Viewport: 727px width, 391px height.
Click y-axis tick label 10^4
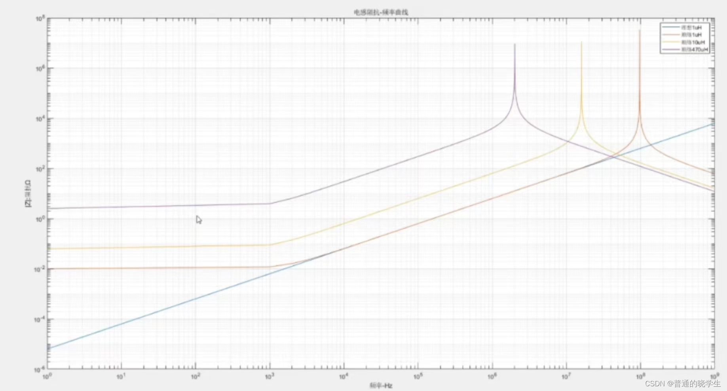(x=41, y=119)
